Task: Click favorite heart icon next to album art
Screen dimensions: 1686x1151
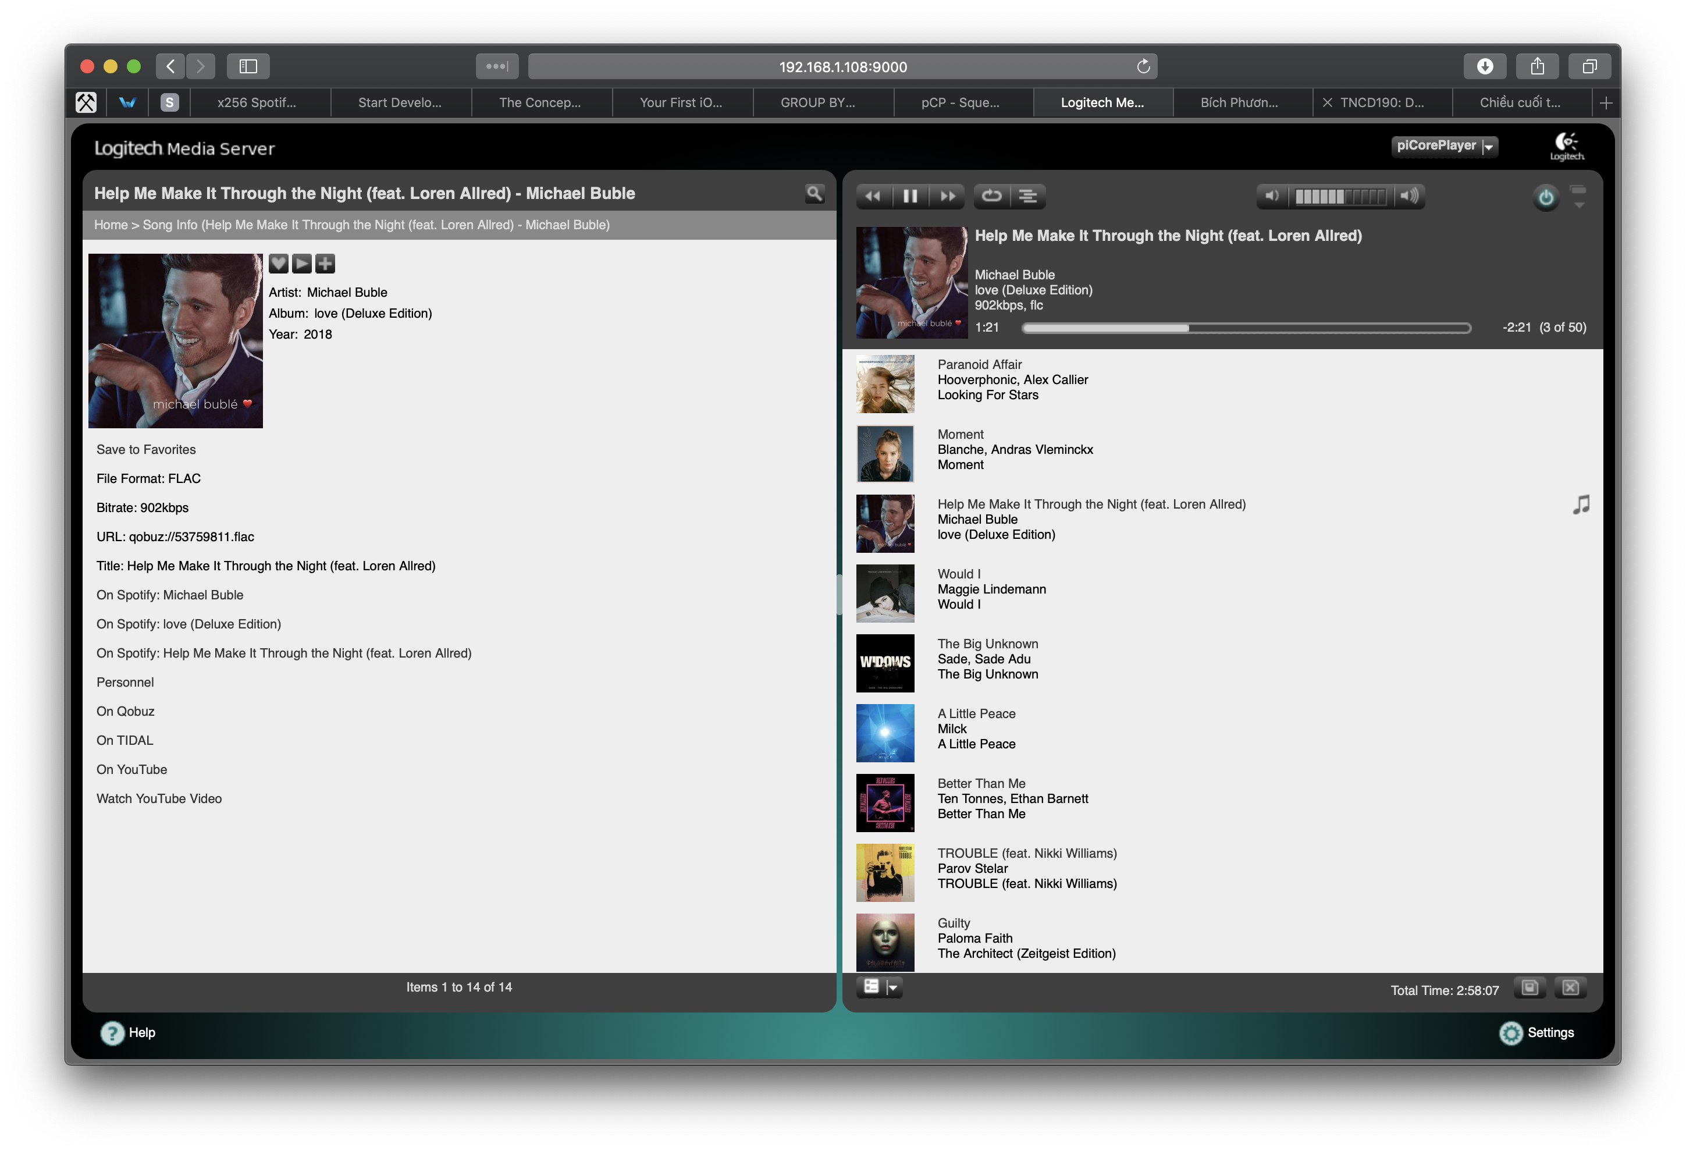Action: click(279, 264)
